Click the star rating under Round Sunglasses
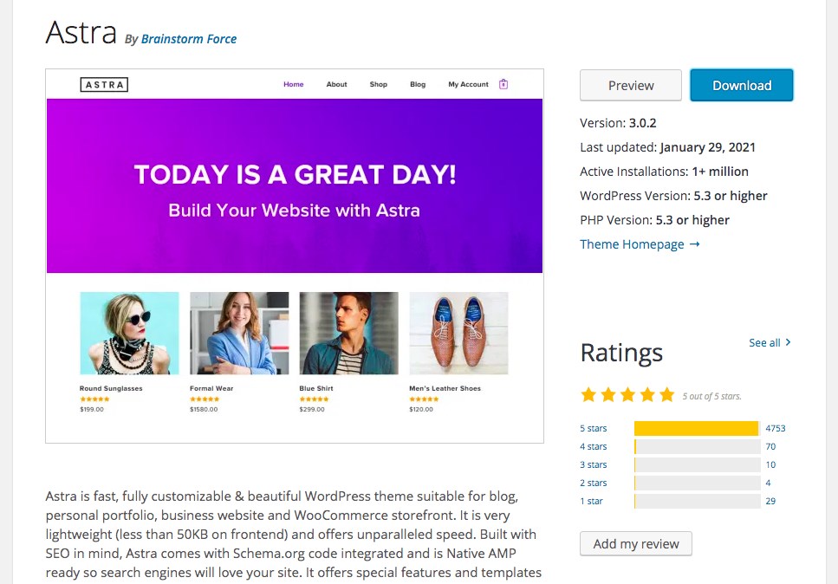838x584 pixels. tap(94, 399)
